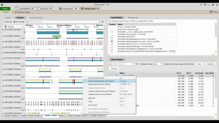Click in the timeline Filter input field
The width and height of the screenshot is (219, 123).
click(65, 22)
